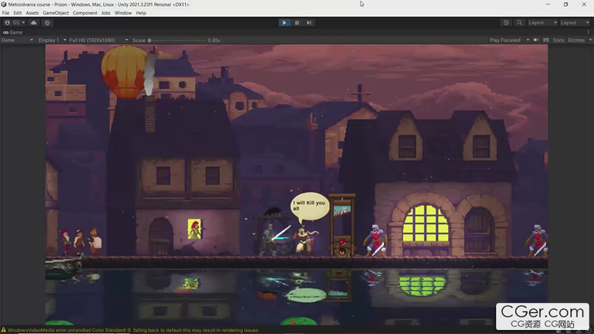
Task: Click the Play button
Action: [x=284, y=23]
